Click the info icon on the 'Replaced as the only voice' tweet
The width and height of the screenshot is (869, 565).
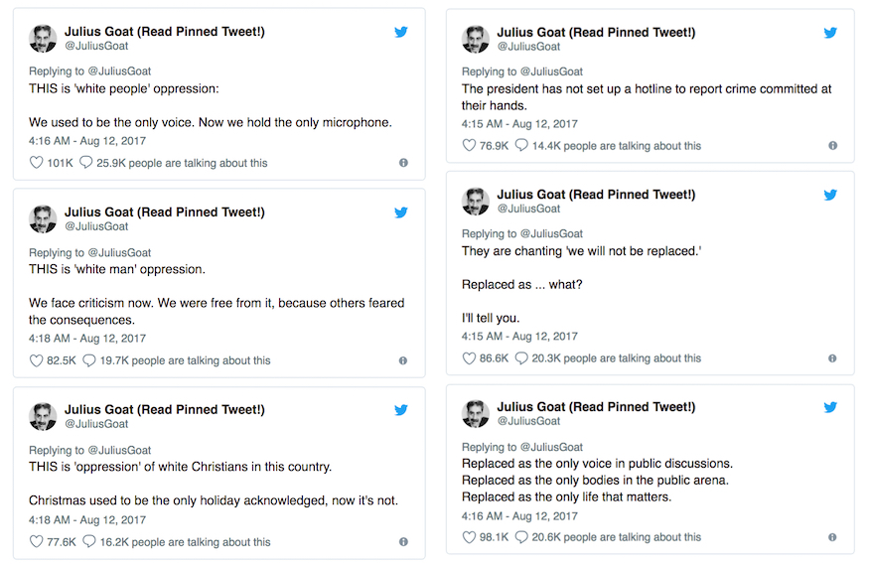(x=832, y=537)
